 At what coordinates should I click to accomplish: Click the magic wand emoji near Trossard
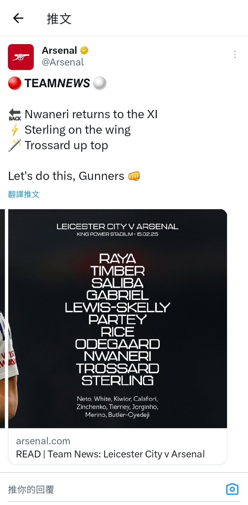pos(15,145)
